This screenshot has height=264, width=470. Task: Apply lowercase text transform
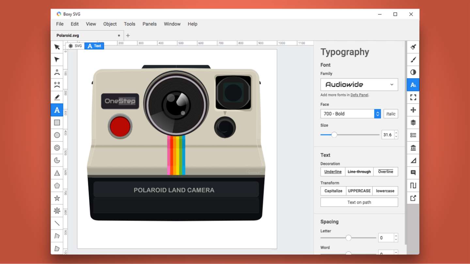pos(385,191)
